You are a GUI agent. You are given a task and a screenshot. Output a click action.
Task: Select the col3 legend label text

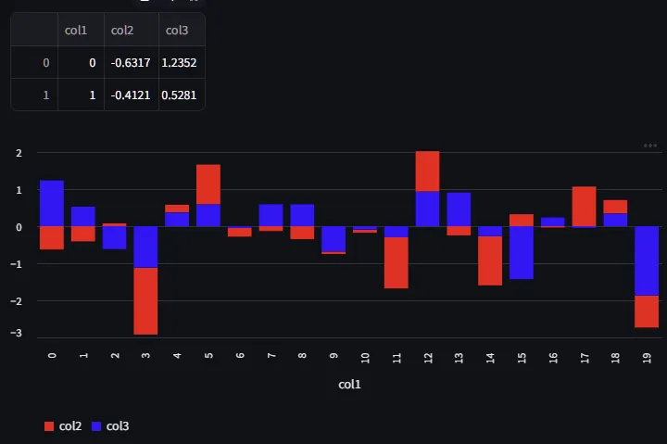pyautogui.click(x=118, y=426)
